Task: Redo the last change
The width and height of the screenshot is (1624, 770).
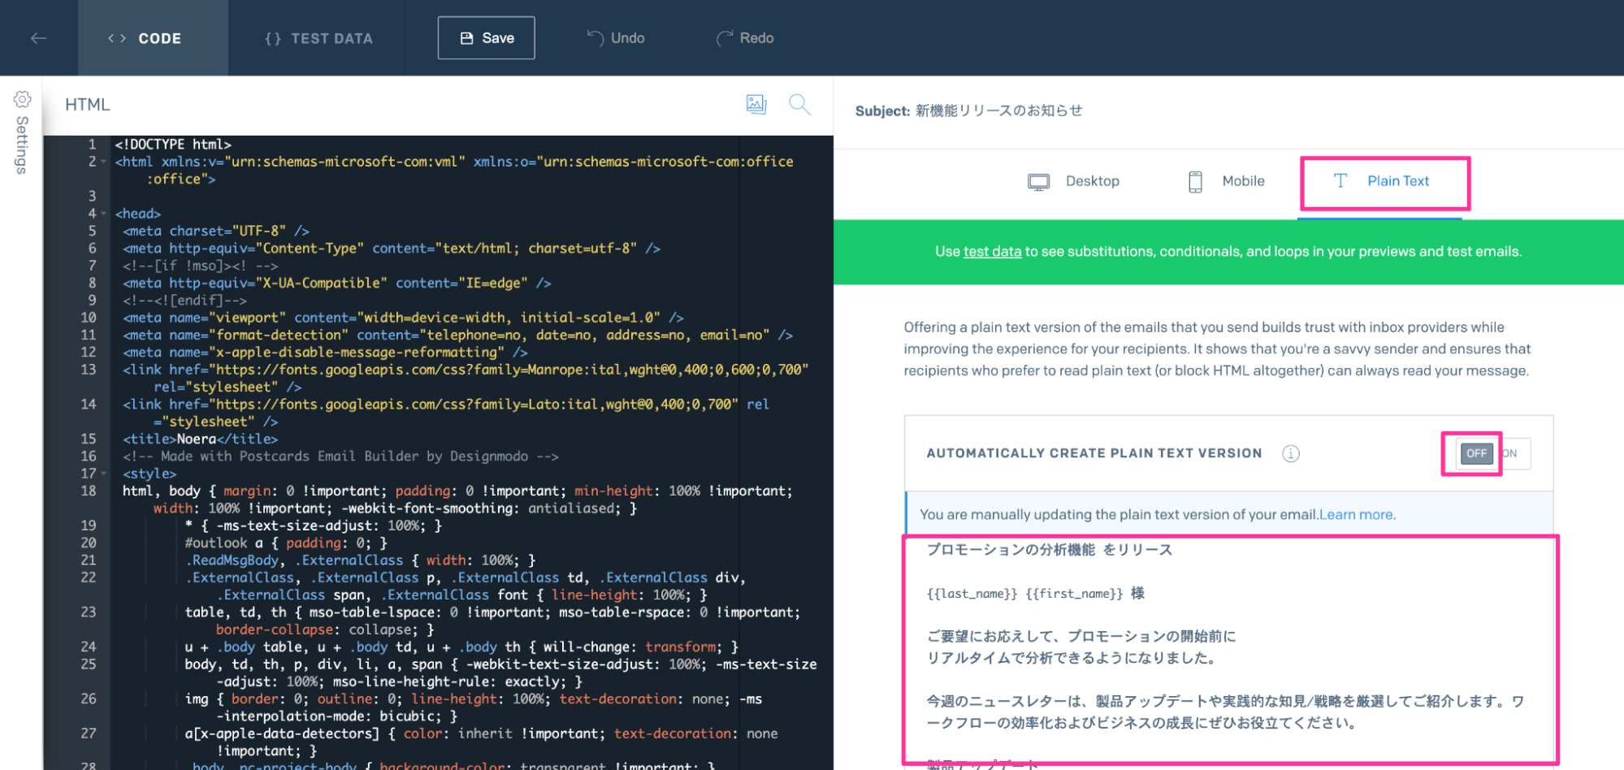Action: tap(745, 38)
